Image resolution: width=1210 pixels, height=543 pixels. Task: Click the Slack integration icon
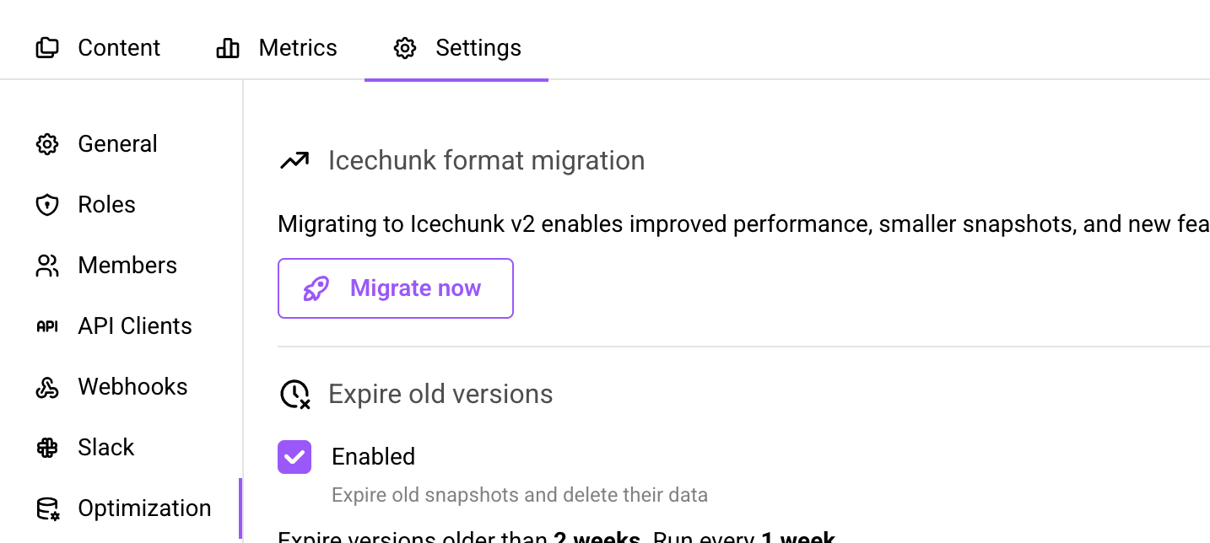47,447
